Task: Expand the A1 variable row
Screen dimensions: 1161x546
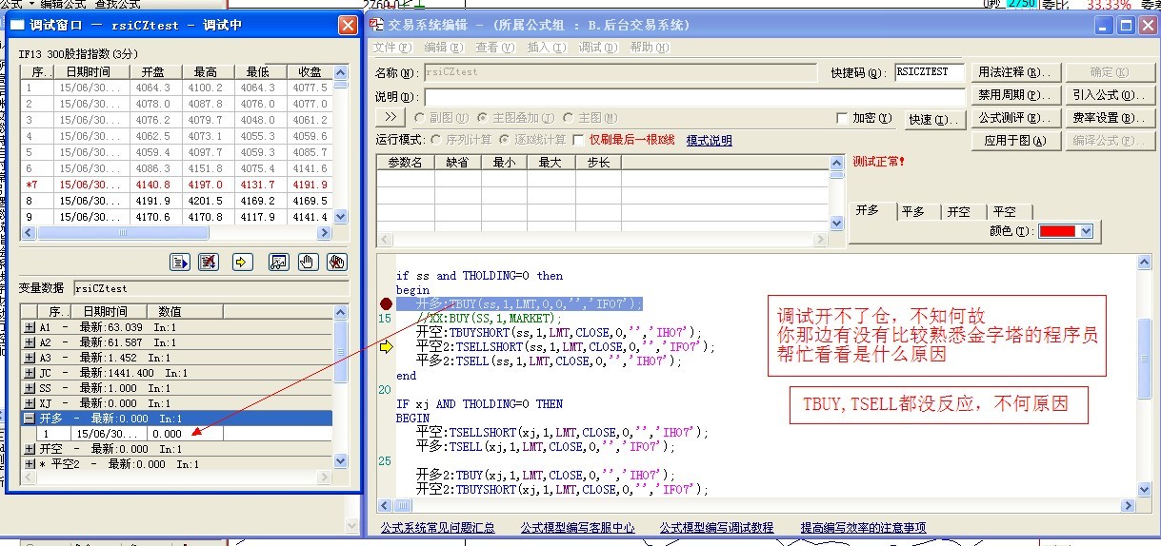Action: [x=29, y=327]
